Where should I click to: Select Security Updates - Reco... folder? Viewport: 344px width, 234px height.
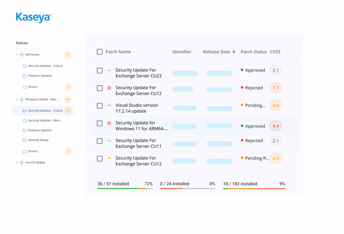click(x=45, y=120)
